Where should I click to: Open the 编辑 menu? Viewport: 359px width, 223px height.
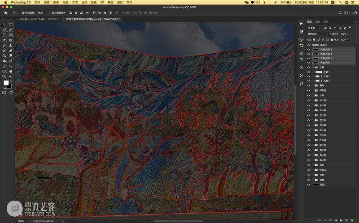pyautogui.click(x=47, y=2)
